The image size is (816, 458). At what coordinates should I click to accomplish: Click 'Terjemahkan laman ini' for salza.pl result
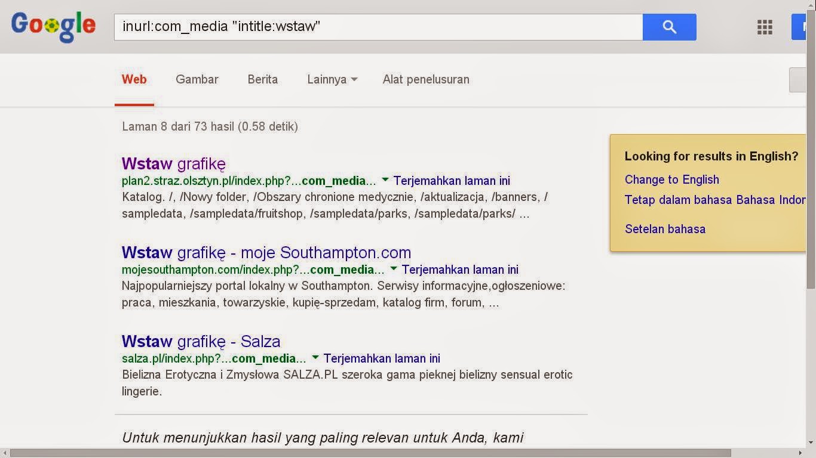coord(382,358)
